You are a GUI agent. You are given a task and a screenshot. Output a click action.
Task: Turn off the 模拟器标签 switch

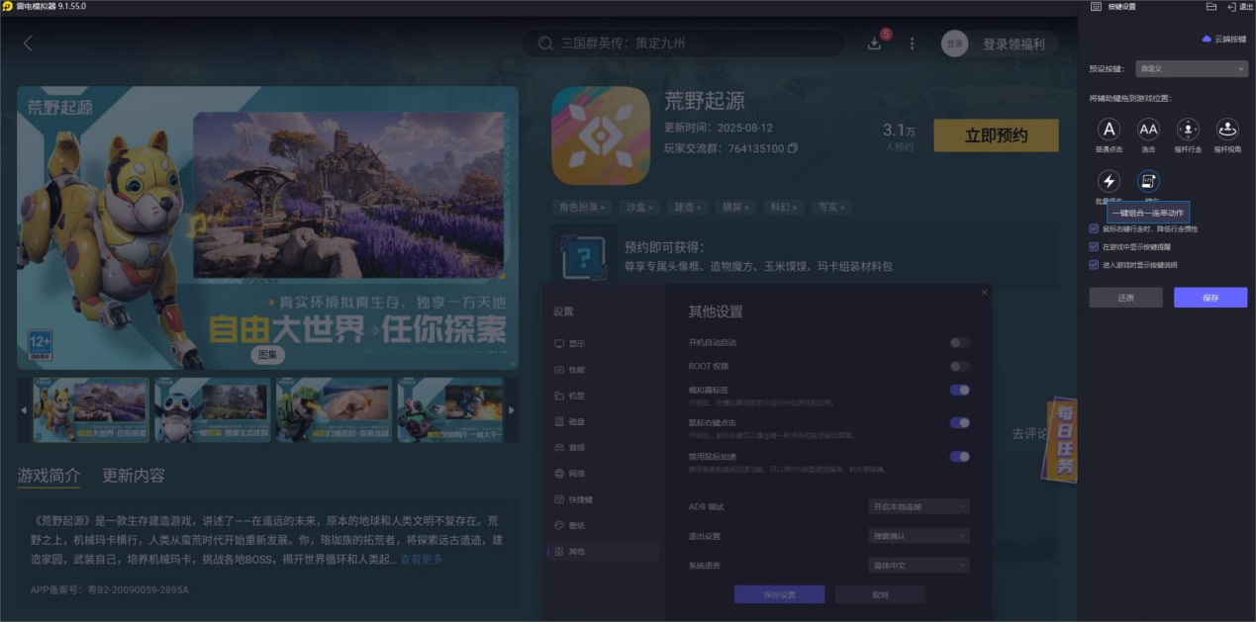(x=958, y=392)
